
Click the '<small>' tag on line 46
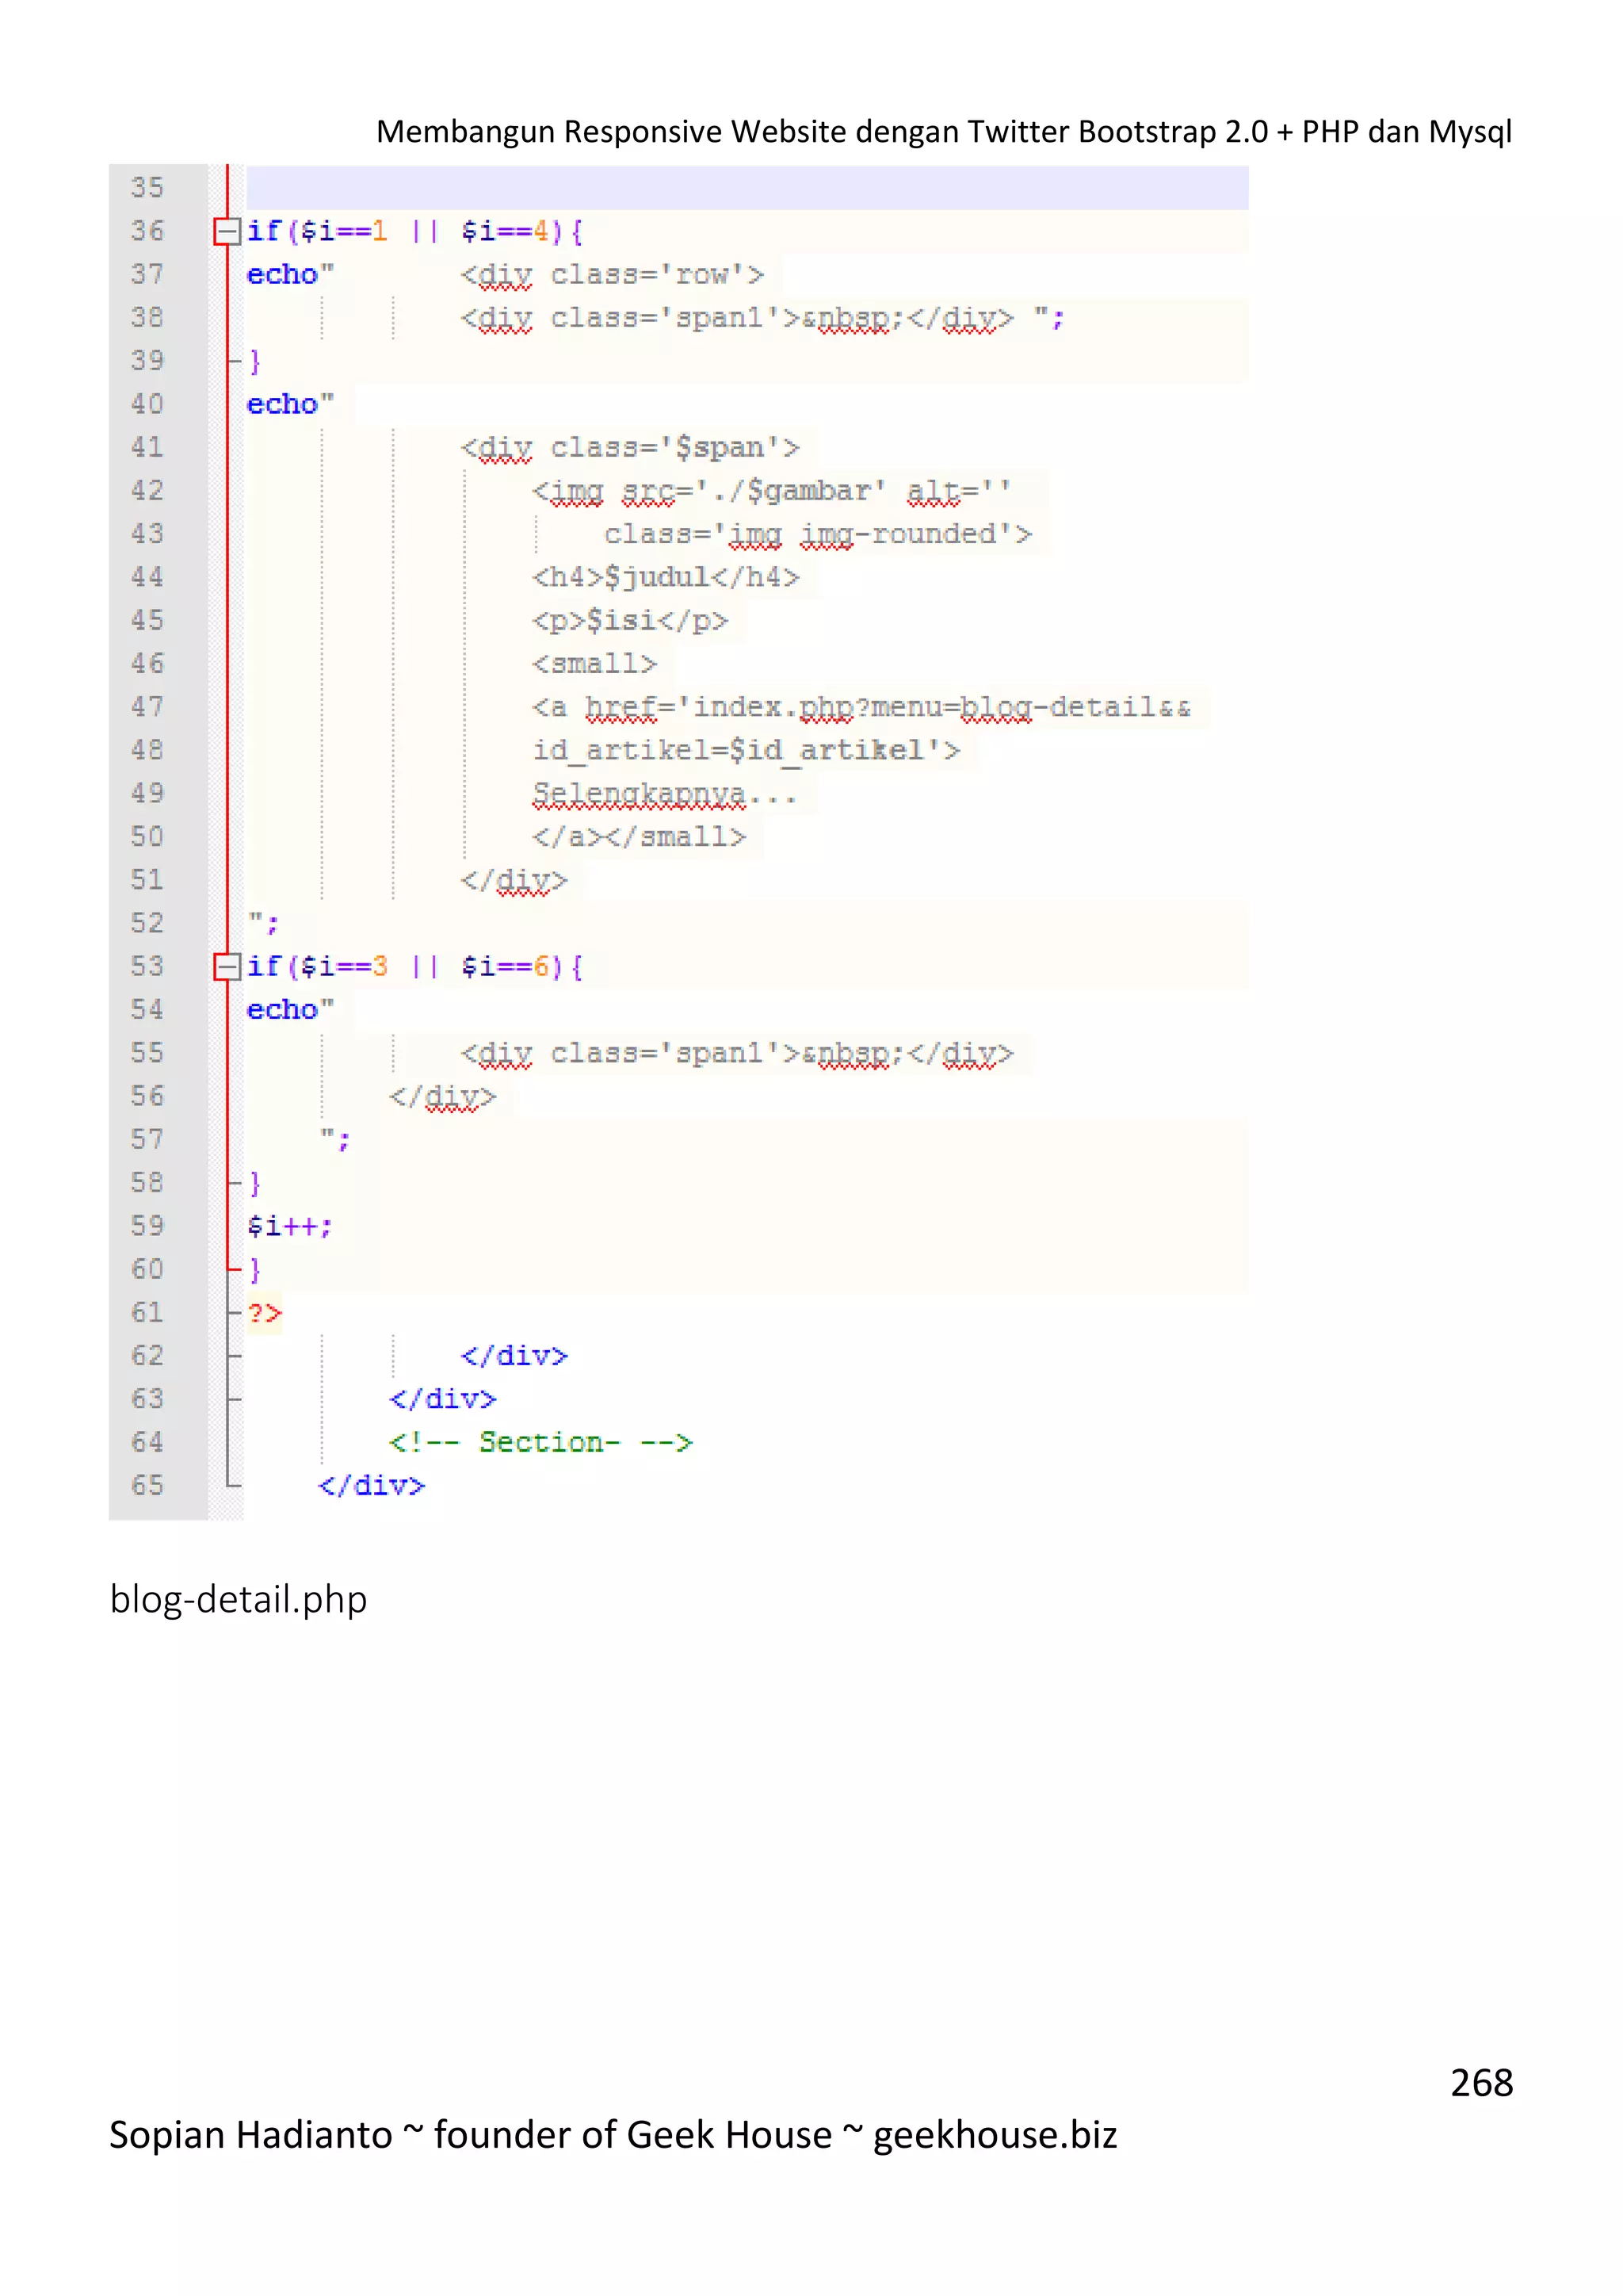click(x=594, y=664)
